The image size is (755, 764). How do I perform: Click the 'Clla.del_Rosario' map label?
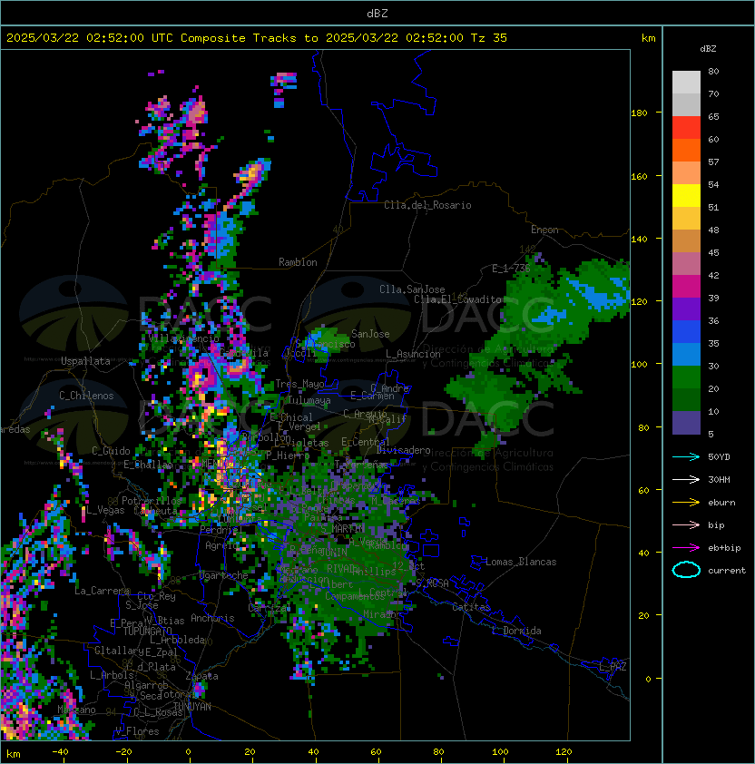pos(427,205)
